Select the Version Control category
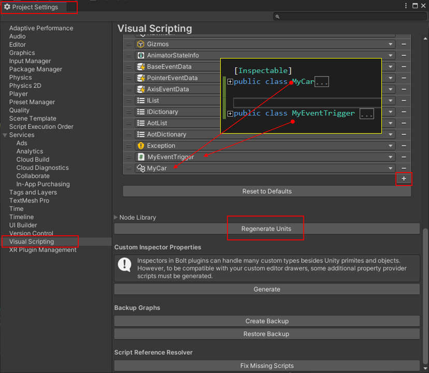 pyautogui.click(x=31, y=233)
